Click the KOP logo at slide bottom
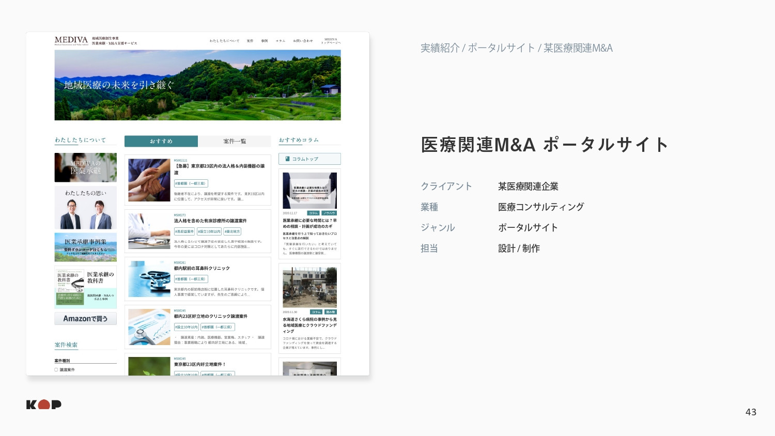Image resolution: width=775 pixels, height=436 pixels. tap(44, 404)
